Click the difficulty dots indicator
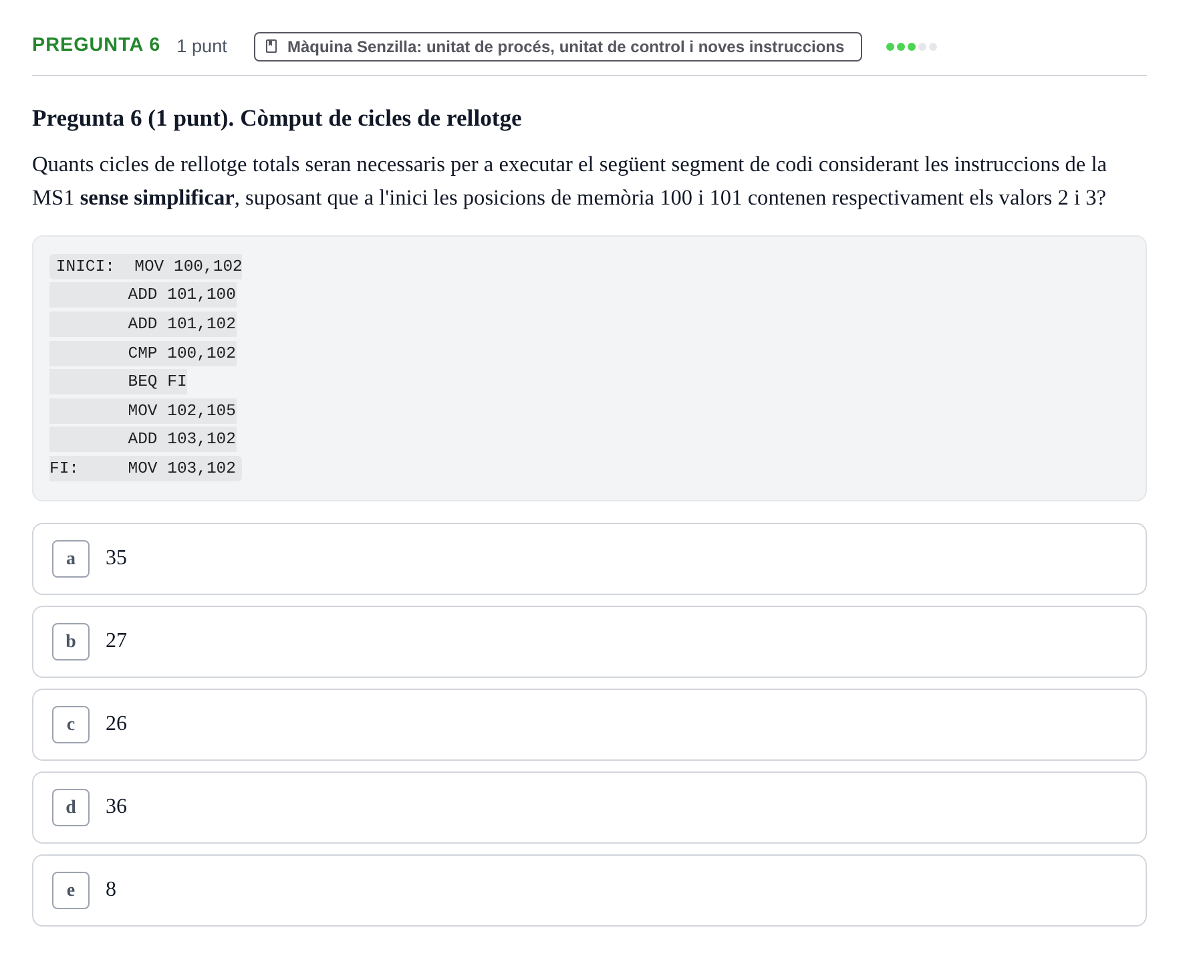The height and width of the screenshot is (960, 1179). click(911, 47)
